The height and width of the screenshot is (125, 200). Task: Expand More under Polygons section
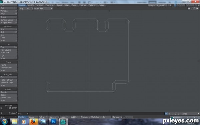pyautogui.click(x=9, y=85)
